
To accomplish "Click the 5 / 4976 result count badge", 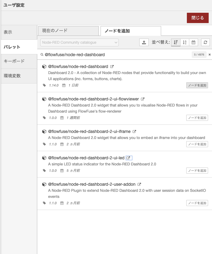I will (199, 55).
